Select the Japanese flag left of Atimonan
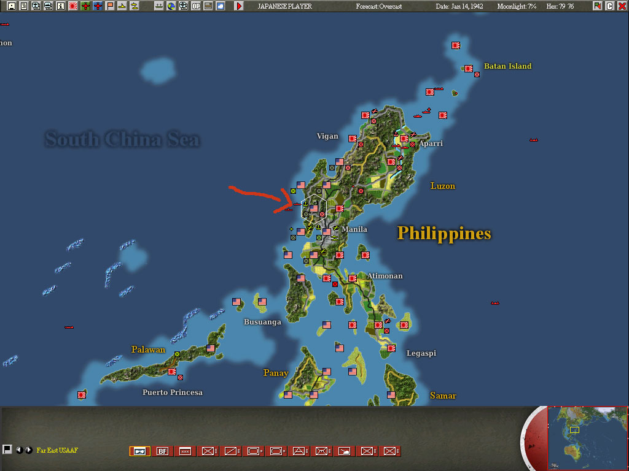 (x=352, y=278)
